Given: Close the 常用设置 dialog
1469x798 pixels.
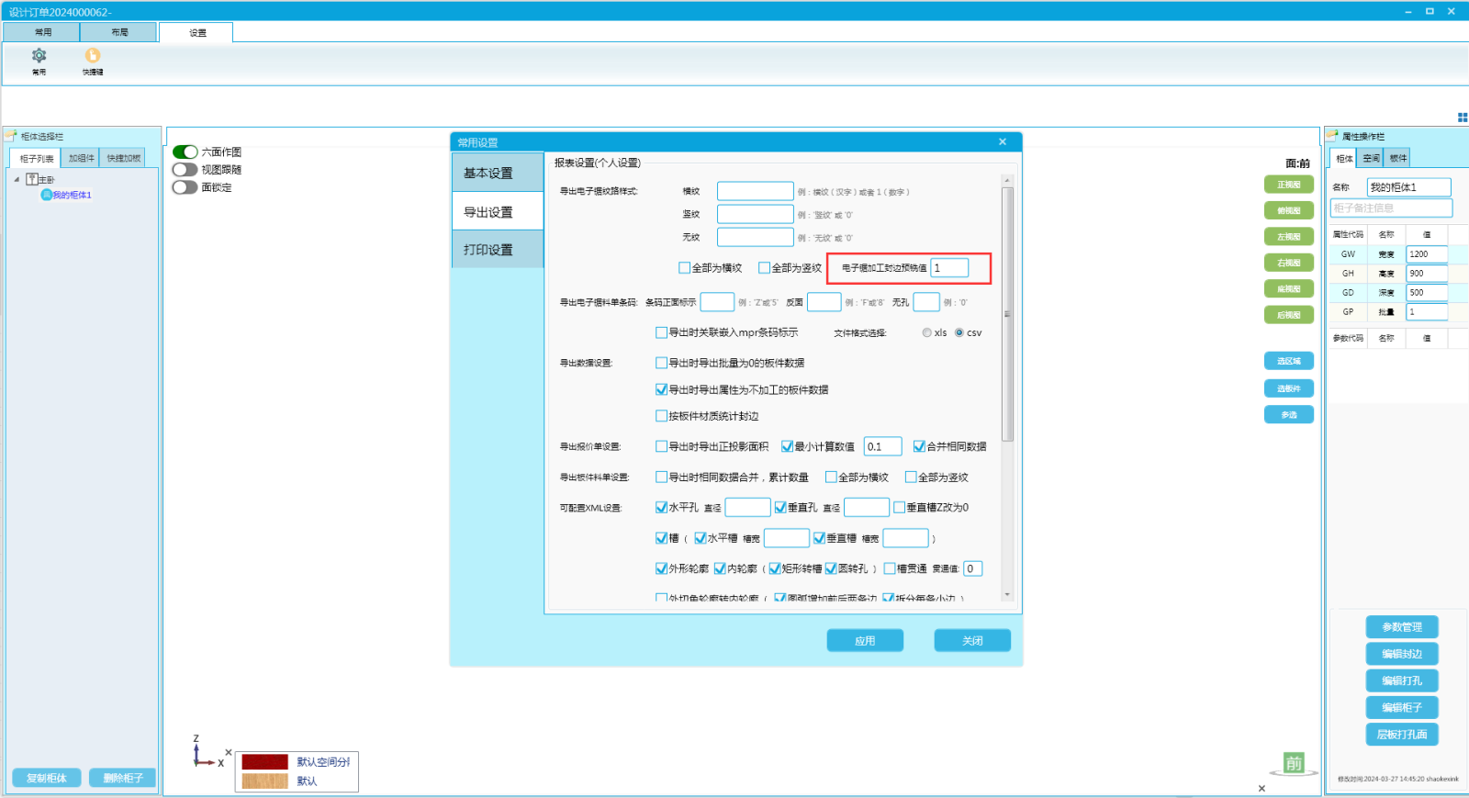Looking at the screenshot, I should pos(1003,141).
